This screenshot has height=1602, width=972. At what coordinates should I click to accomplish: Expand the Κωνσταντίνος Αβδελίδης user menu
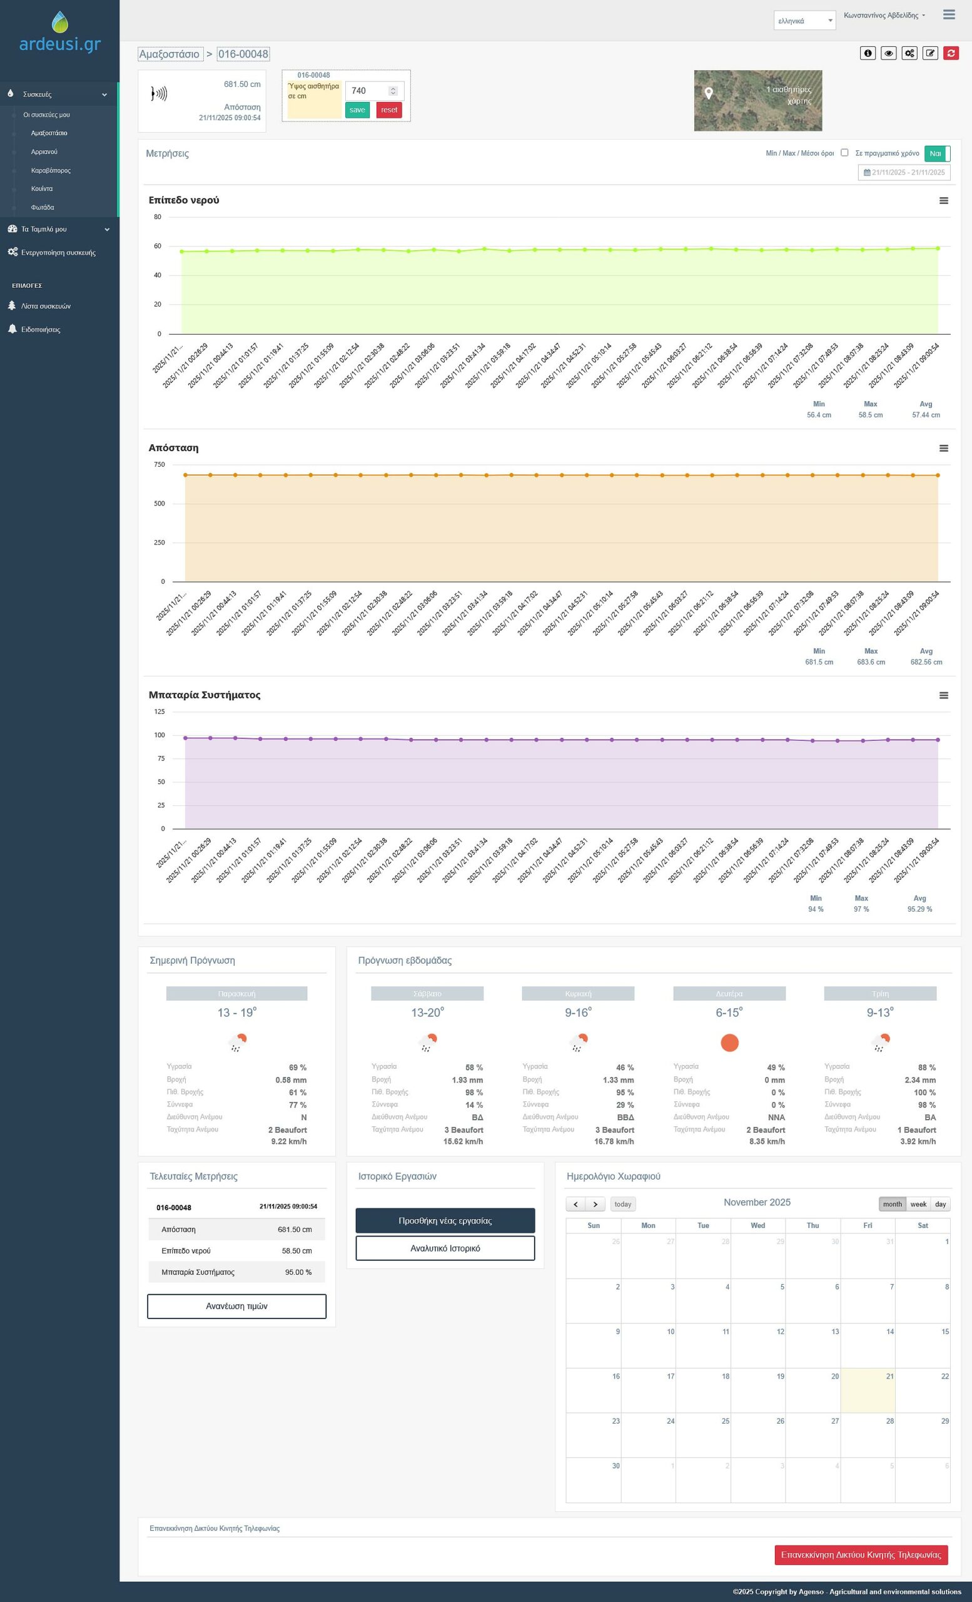[884, 16]
